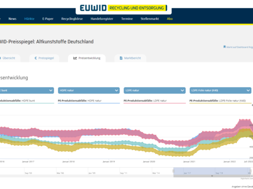Click the chart icon on Preisentwicklung tab
This screenshot has width=253, height=189.
[75, 58]
